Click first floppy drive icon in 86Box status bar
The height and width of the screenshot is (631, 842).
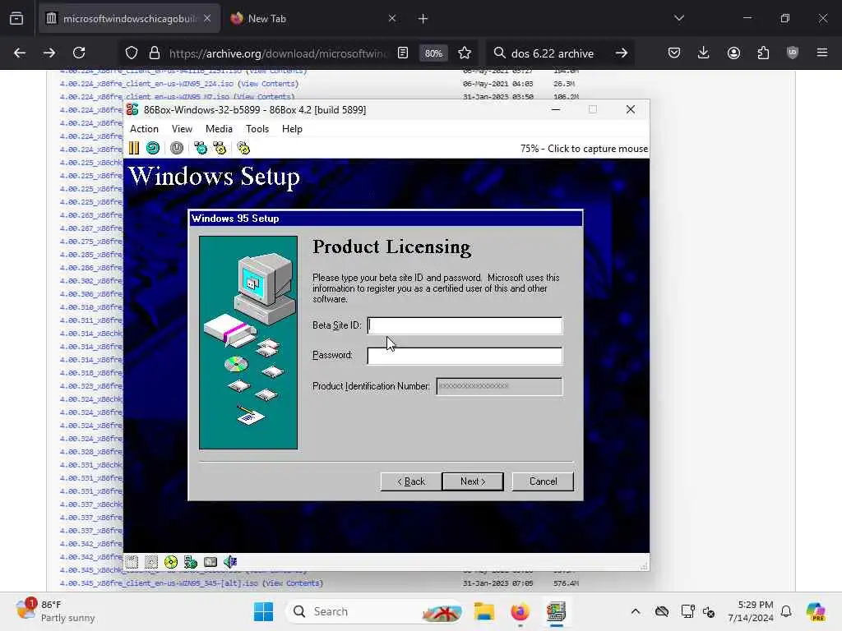point(132,562)
